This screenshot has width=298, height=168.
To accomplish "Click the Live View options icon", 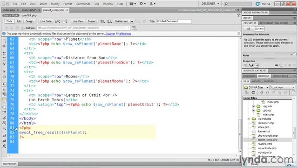I will (134, 28).
